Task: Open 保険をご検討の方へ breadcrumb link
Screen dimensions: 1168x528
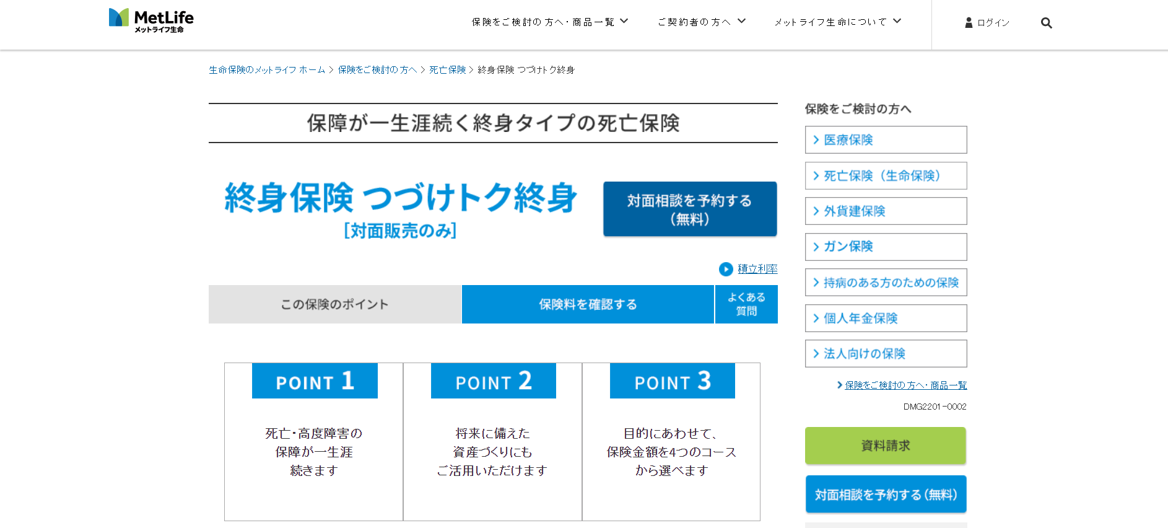Action: [377, 70]
